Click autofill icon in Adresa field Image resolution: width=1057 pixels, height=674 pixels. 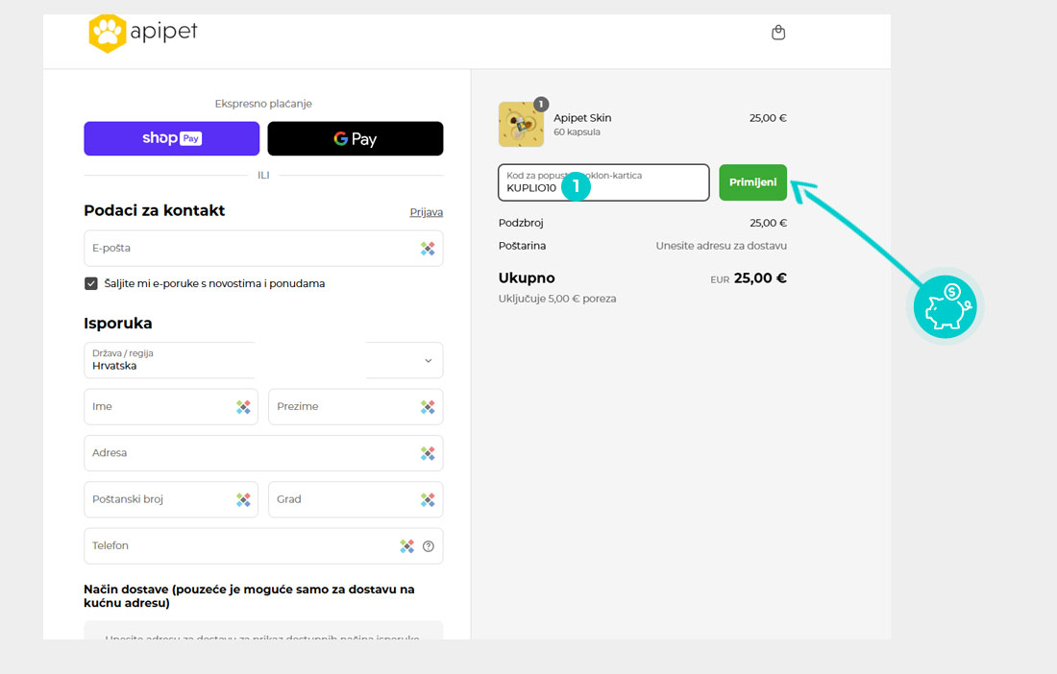[428, 453]
